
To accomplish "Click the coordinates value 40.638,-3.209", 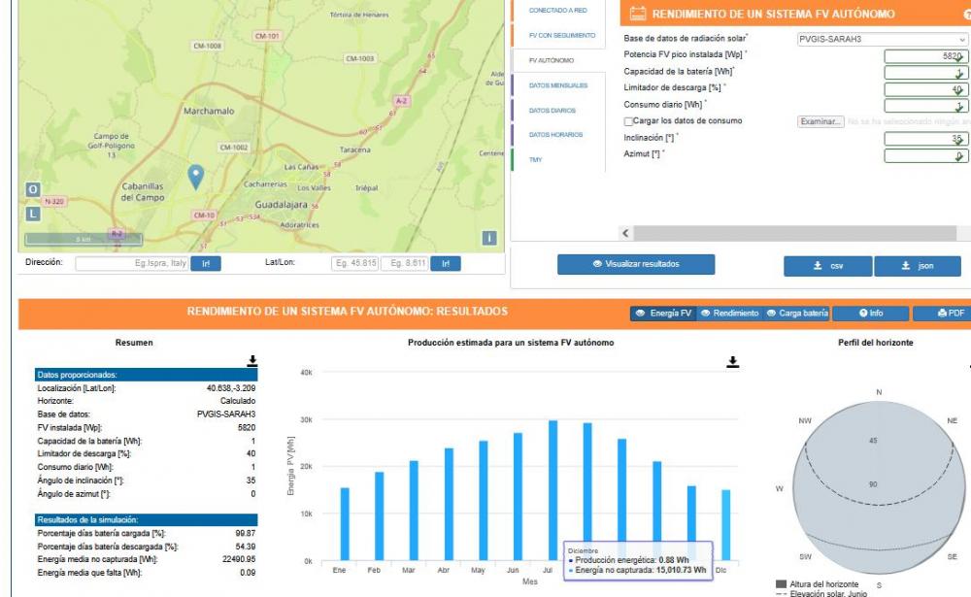I will tap(231, 388).
